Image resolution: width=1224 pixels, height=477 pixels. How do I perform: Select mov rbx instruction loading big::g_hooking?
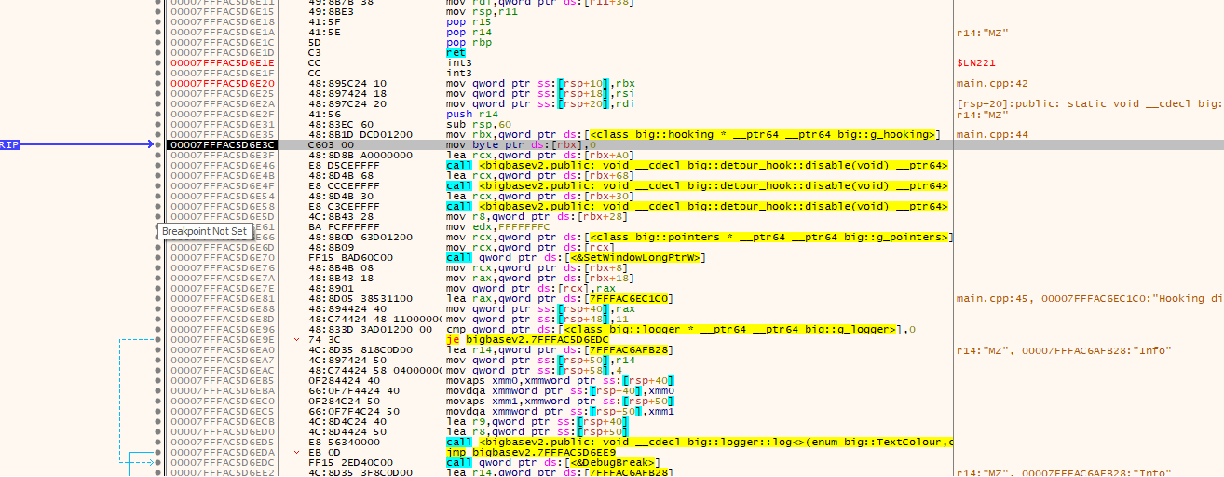[x=692, y=135]
